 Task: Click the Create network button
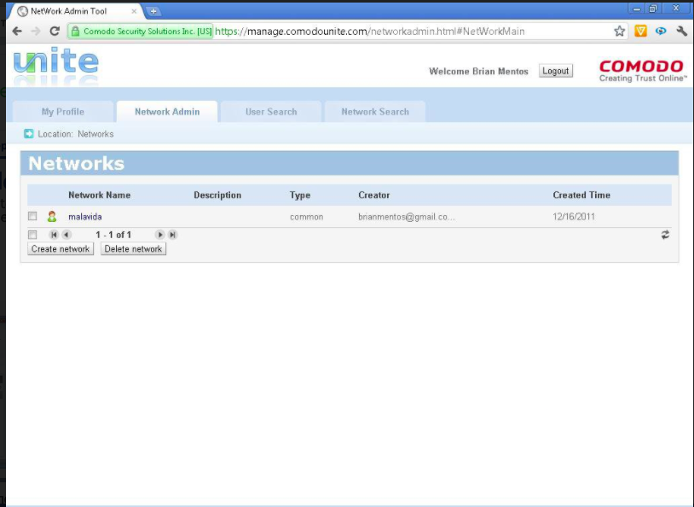click(61, 249)
